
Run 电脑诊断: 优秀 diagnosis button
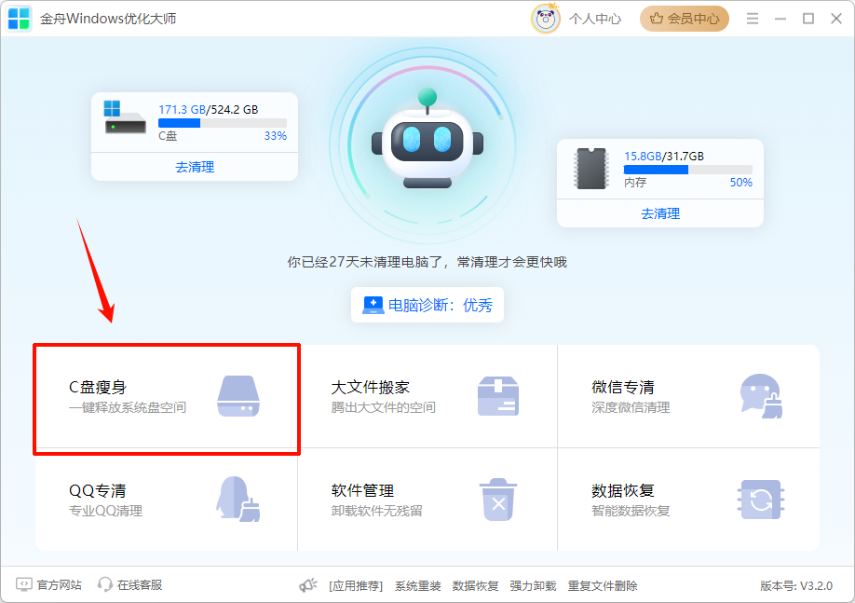coord(427,305)
